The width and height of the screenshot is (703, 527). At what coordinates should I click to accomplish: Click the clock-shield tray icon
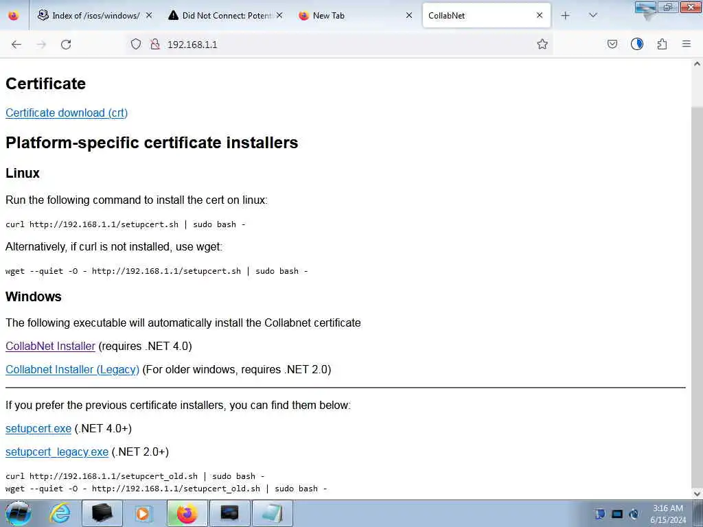(x=634, y=514)
